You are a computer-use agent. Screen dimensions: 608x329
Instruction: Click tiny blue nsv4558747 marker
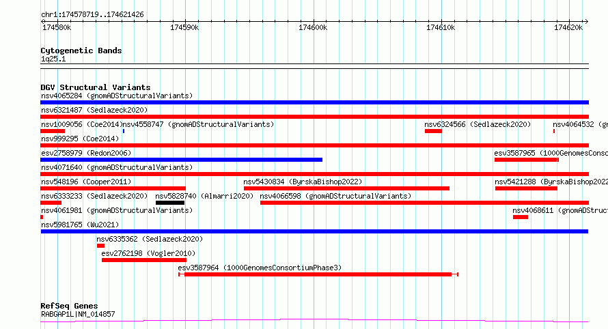(124, 131)
